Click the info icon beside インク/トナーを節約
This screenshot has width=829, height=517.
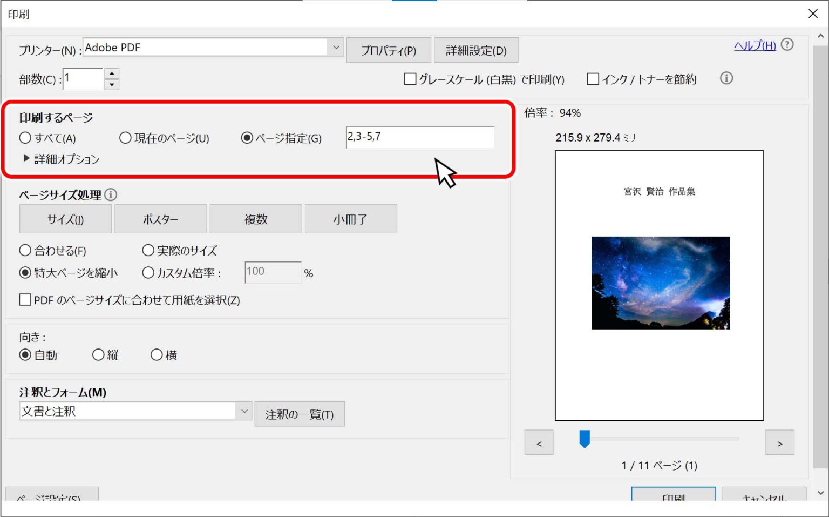[726, 79]
